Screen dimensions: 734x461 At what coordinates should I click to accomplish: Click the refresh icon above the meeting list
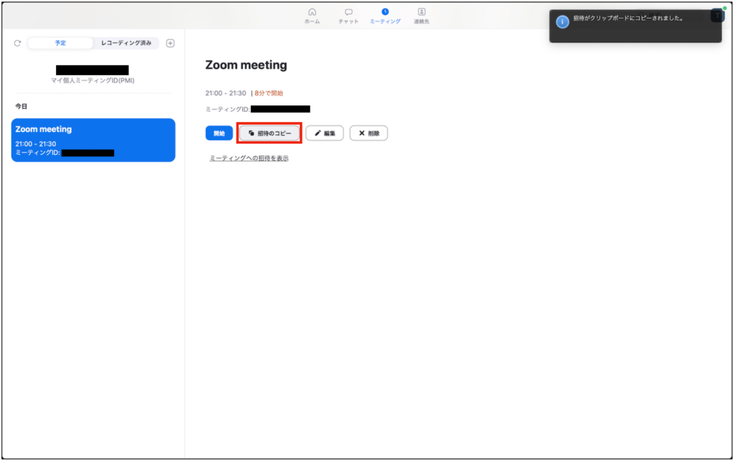tap(18, 43)
